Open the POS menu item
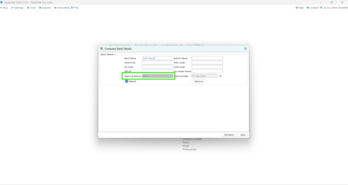This screenshot has height=185, width=348. (75, 8)
